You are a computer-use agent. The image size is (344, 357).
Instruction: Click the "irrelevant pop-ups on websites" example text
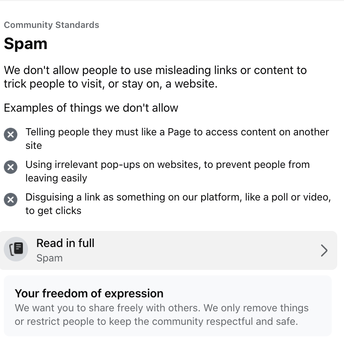pos(167,165)
